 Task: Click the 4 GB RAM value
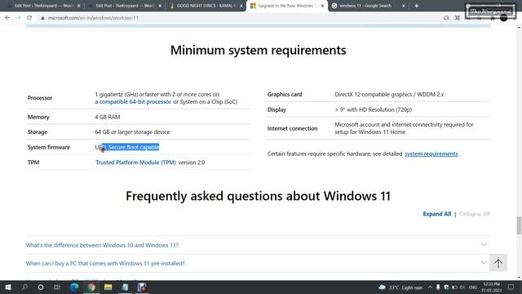pos(108,117)
